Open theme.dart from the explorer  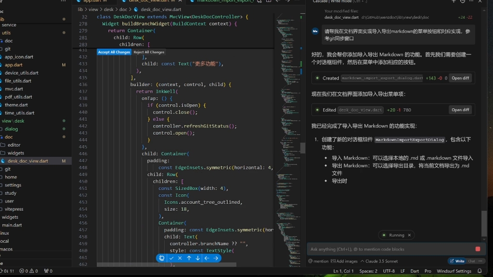tap(16, 105)
